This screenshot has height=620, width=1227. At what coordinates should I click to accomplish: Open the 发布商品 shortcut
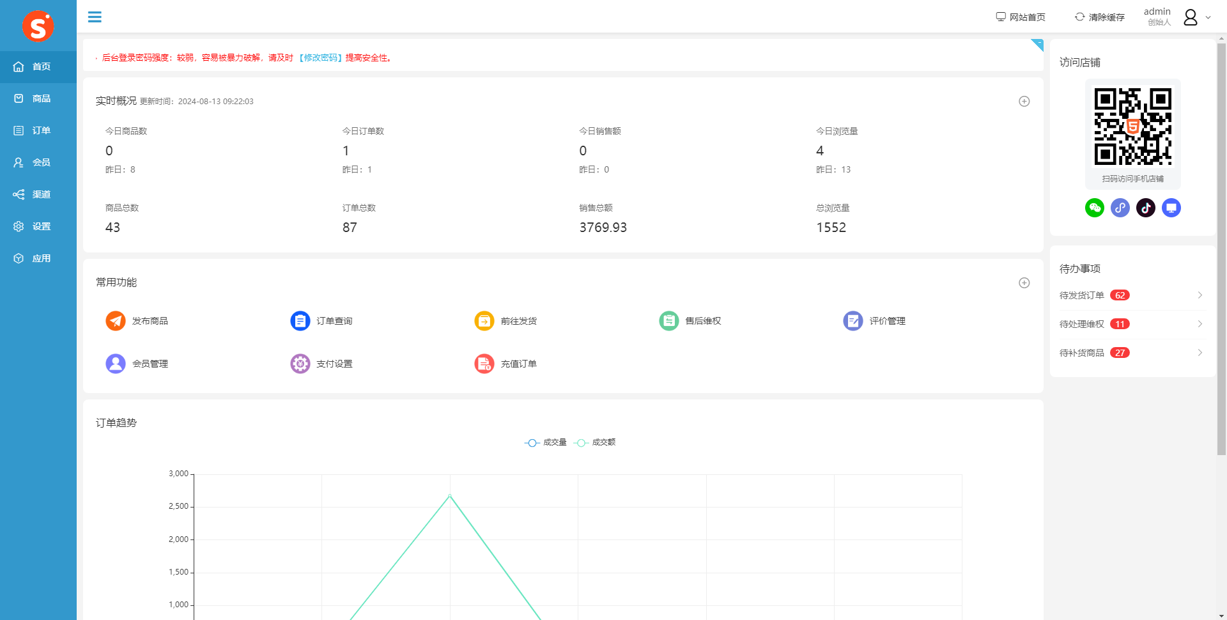pyautogui.click(x=137, y=321)
